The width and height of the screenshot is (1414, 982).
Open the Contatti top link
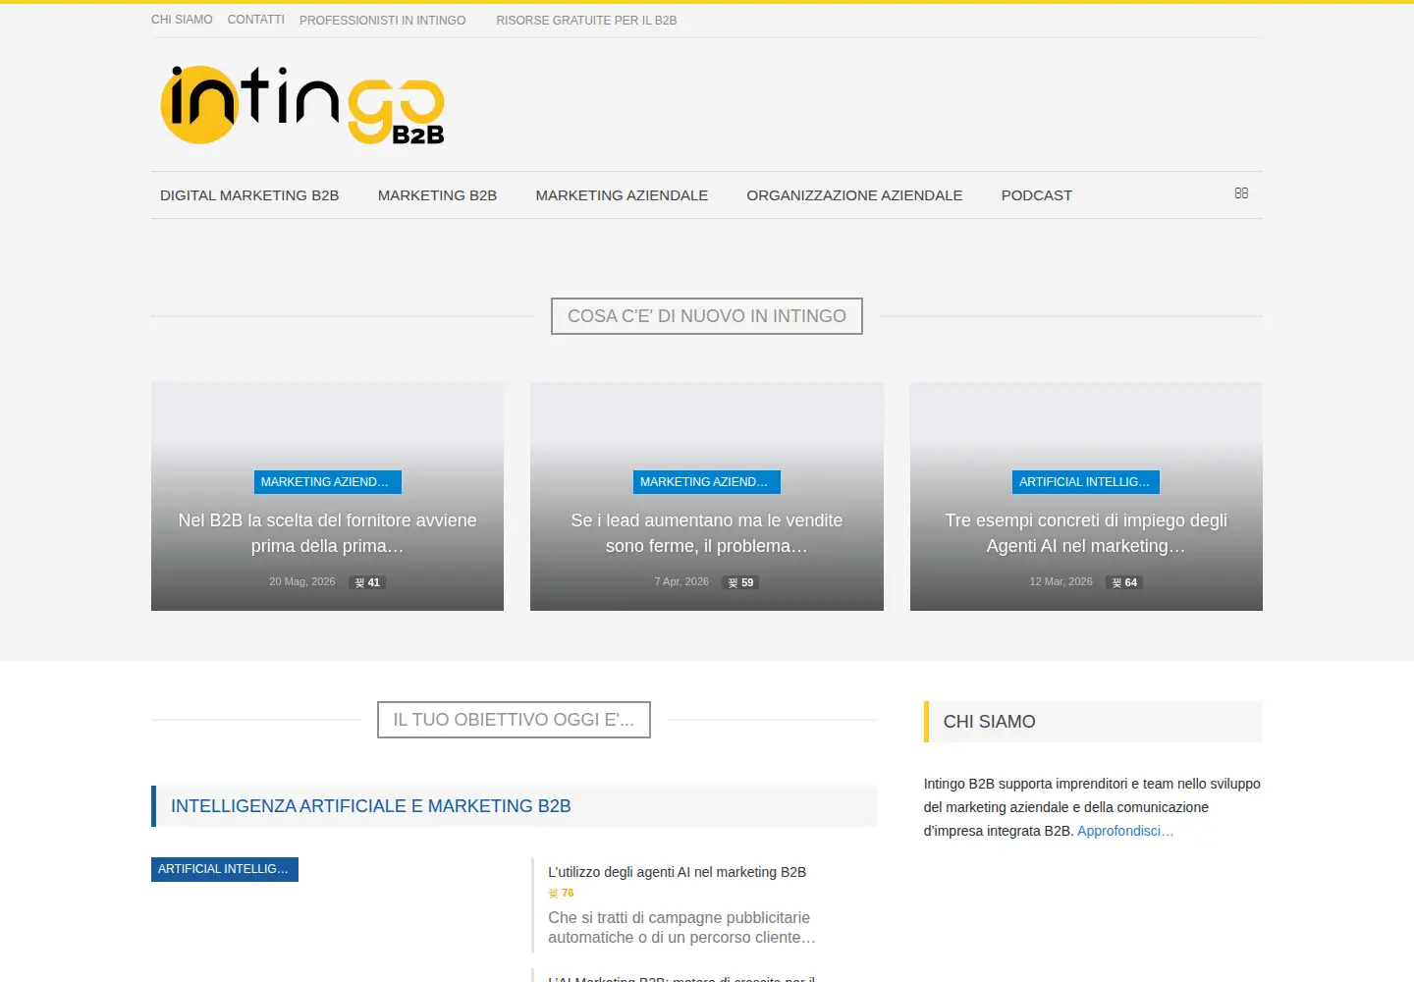(x=256, y=20)
